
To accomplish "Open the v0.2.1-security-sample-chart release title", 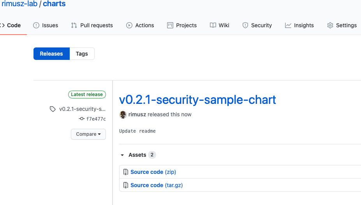I will point(197,100).
